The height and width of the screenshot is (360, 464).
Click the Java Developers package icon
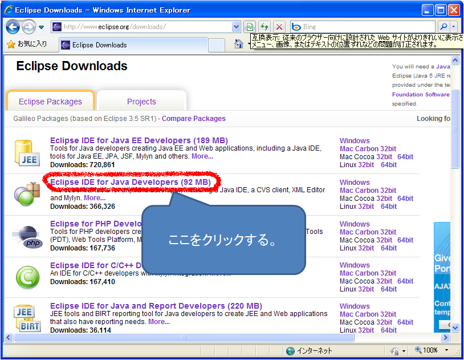(x=27, y=194)
